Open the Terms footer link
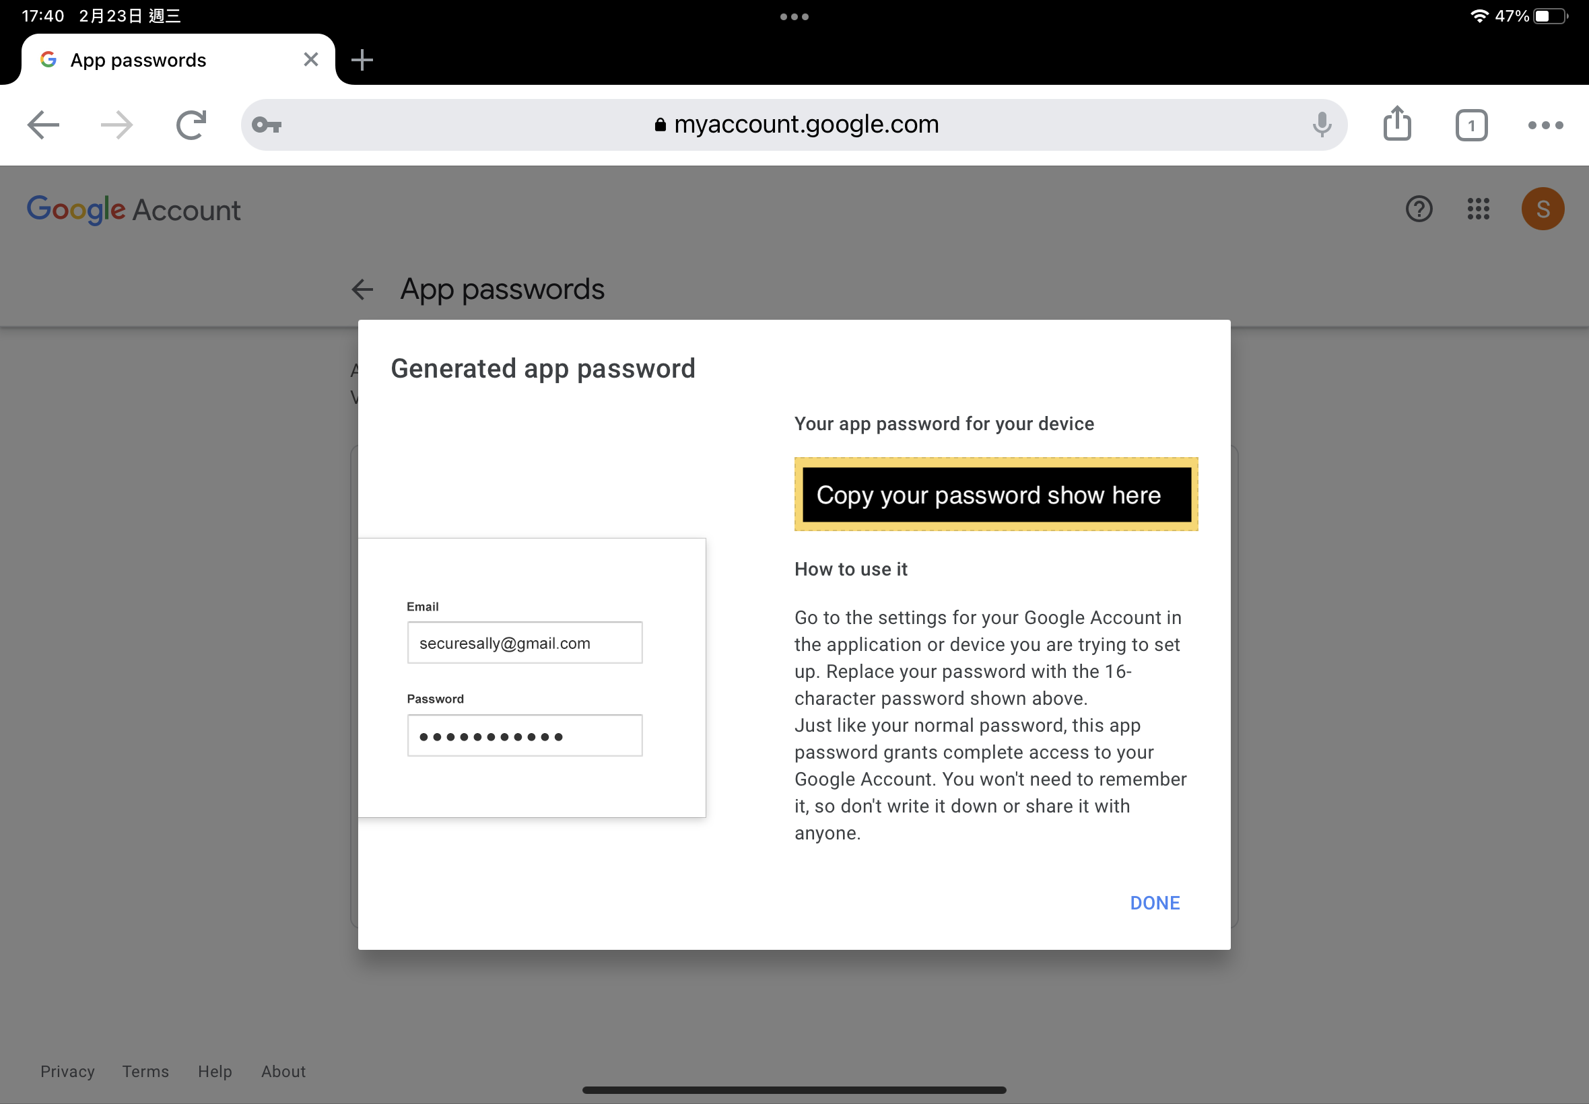The width and height of the screenshot is (1589, 1104). pos(145,1071)
